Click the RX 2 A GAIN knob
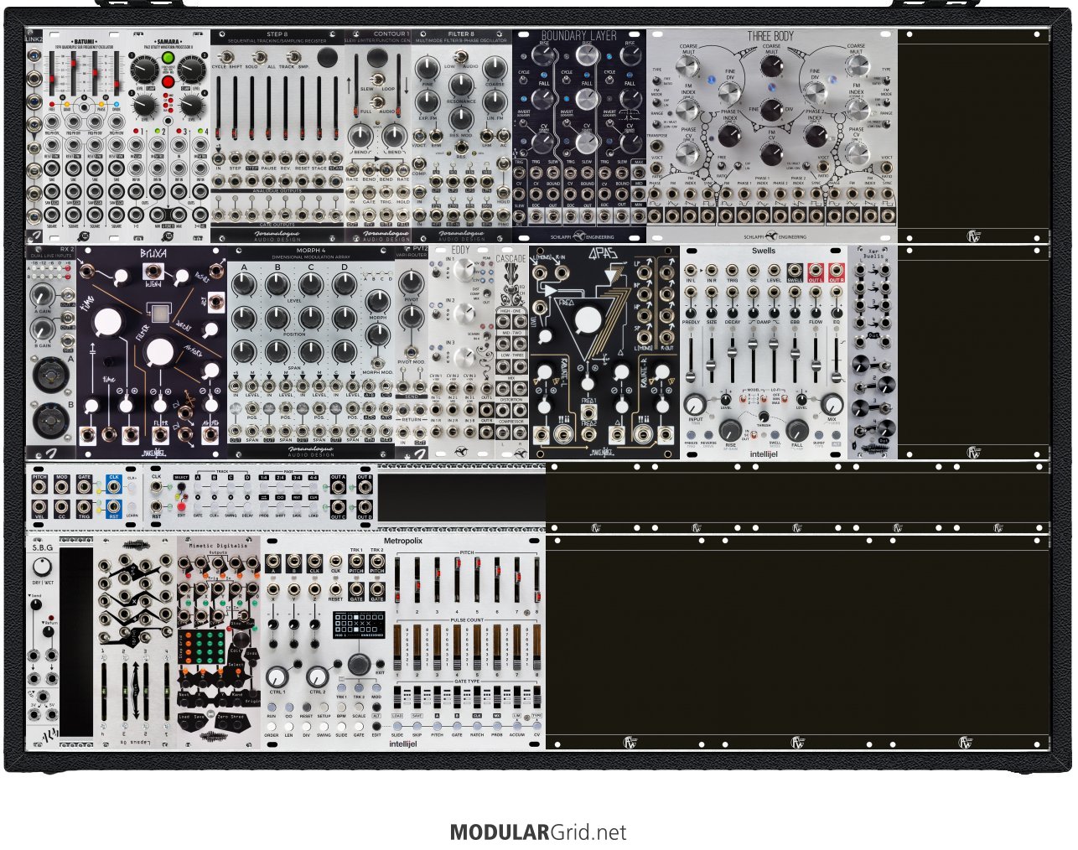 pos(43,294)
